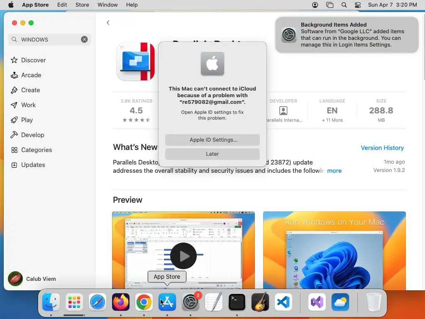Open the Weather app from the Dock
The height and width of the screenshot is (319, 425).
click(x=340, y=302)
